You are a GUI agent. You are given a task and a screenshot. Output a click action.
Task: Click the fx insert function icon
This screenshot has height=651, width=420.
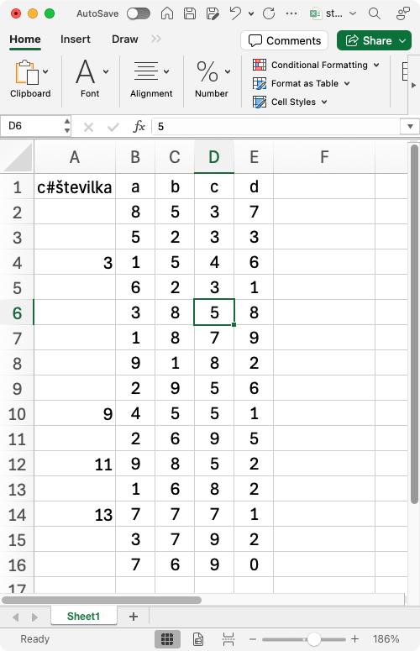[139, 126]
